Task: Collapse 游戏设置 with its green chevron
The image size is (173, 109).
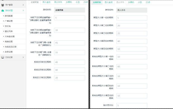Action: tap(23, 11)
